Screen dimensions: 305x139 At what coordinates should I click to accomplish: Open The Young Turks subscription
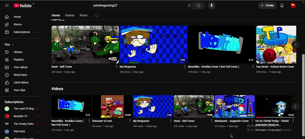[22, 124]
